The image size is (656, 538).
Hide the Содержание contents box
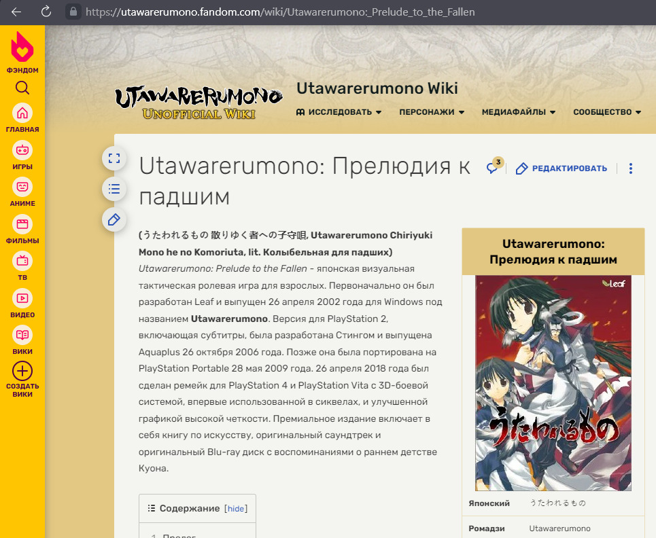click(235, 509)
